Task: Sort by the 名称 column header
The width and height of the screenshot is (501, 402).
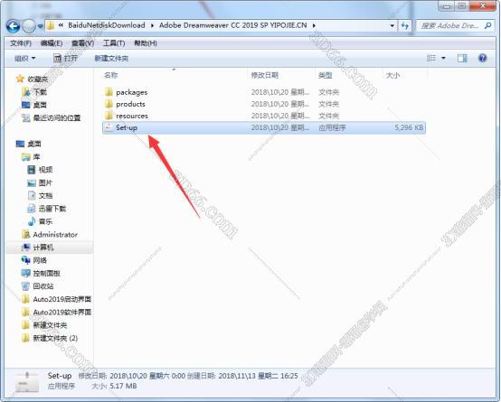Action: pos(111,75)
